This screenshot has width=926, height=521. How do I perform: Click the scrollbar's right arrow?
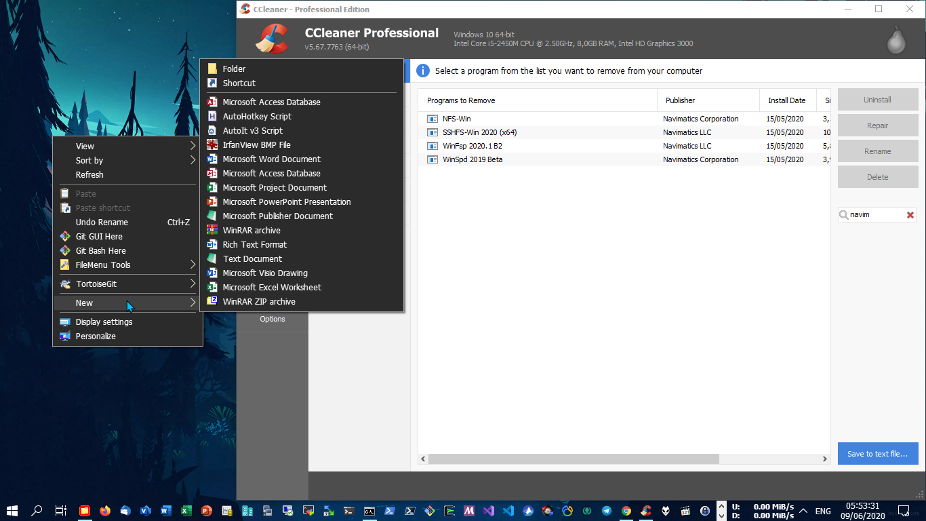[825, 459]
